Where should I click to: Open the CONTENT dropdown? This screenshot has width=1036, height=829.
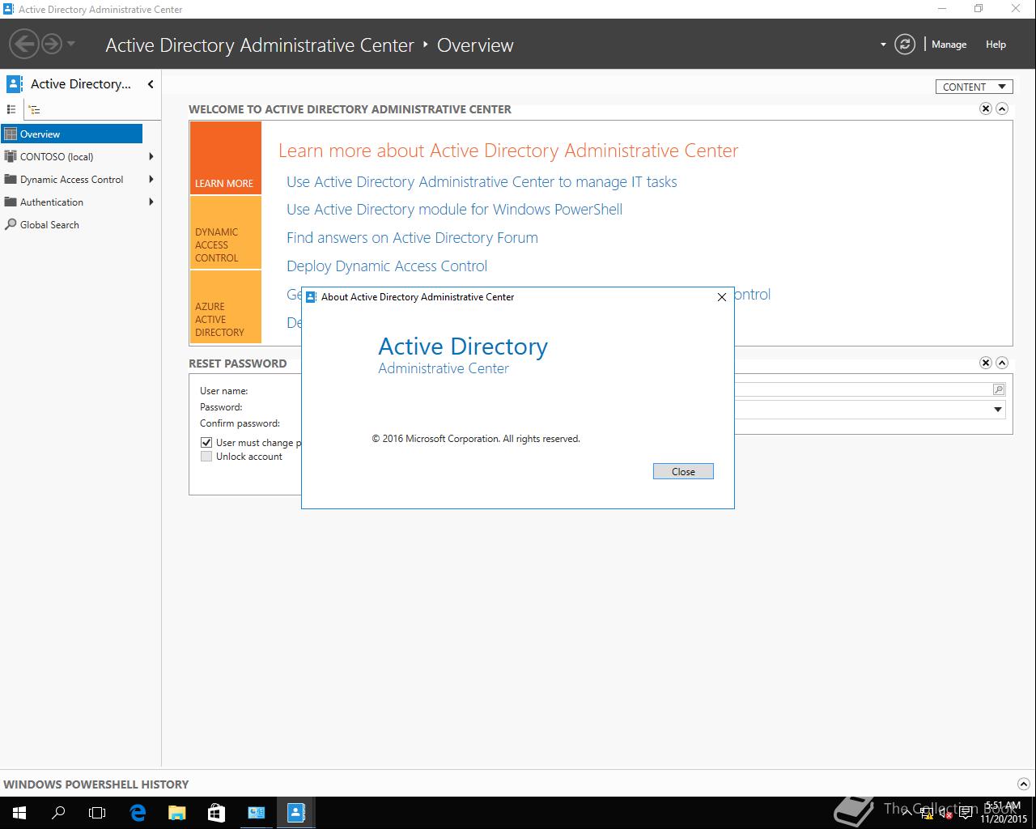(974, 87)
